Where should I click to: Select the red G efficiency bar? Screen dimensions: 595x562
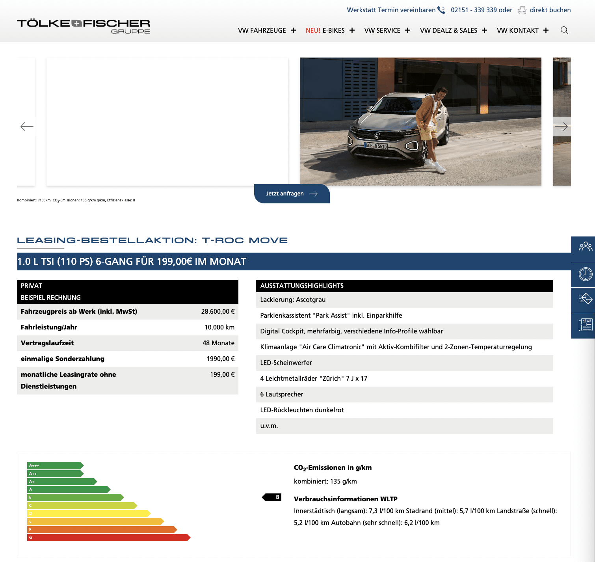(x=109, y=538)
